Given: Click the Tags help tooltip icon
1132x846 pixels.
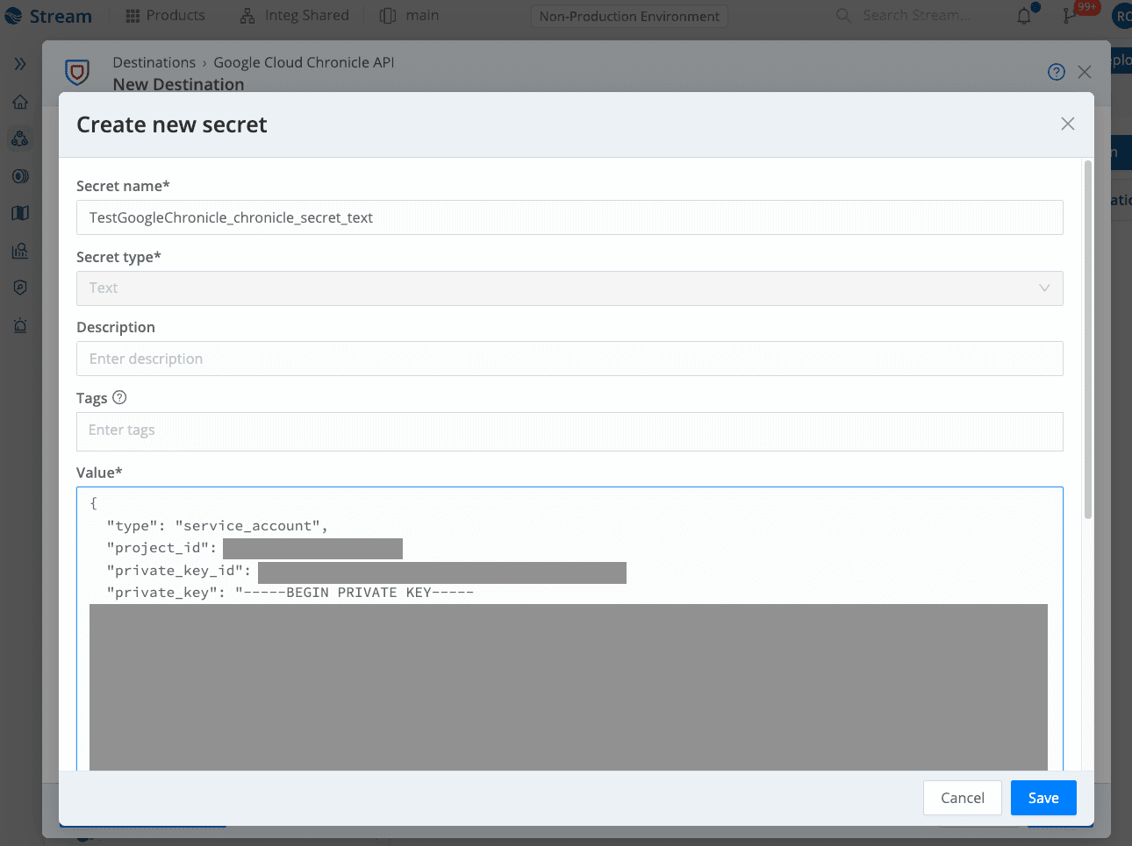Looking at the screenshot, I should [120, 397].
